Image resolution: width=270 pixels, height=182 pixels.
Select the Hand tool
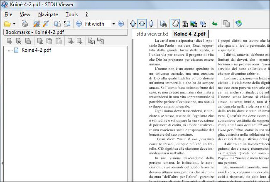(174, 24)
